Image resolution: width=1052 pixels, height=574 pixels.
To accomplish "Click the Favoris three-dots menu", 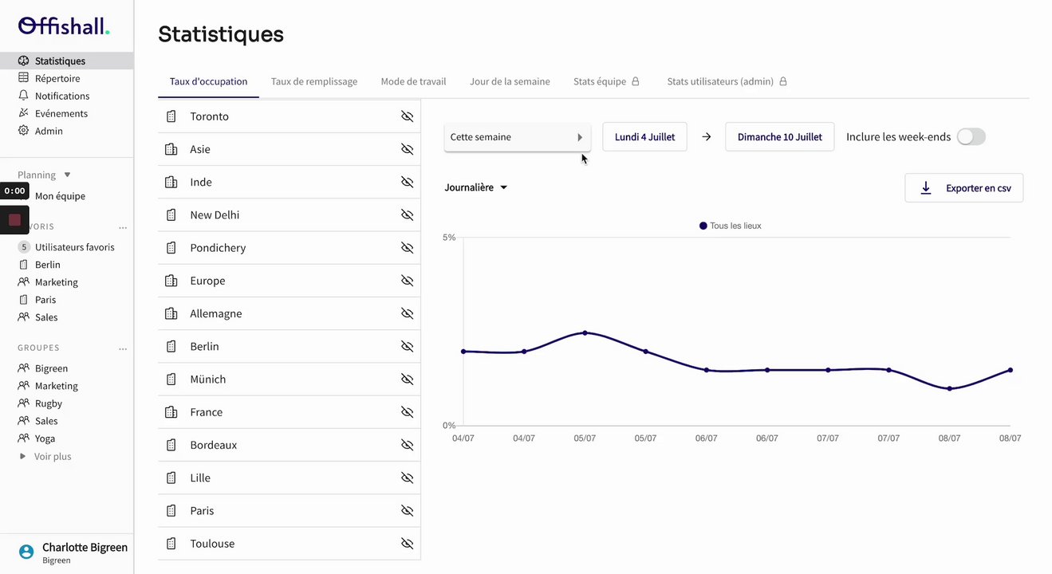I will (x=123, y=227).
